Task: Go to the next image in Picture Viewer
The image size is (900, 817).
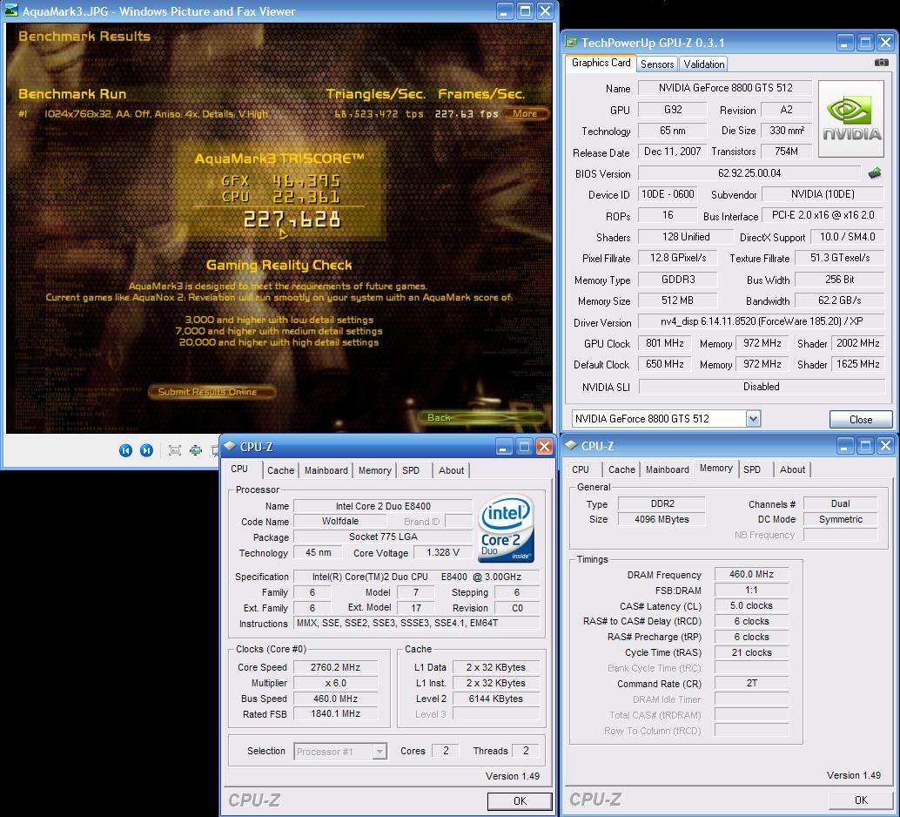Action: [146, 450]
